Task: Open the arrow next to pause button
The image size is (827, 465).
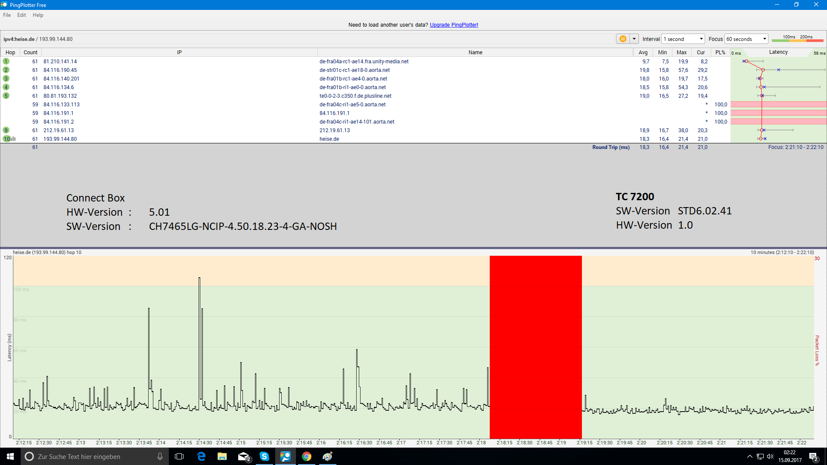Action: pos(634,39)
